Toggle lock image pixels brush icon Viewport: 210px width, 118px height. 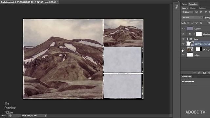[x=192, y=23]
